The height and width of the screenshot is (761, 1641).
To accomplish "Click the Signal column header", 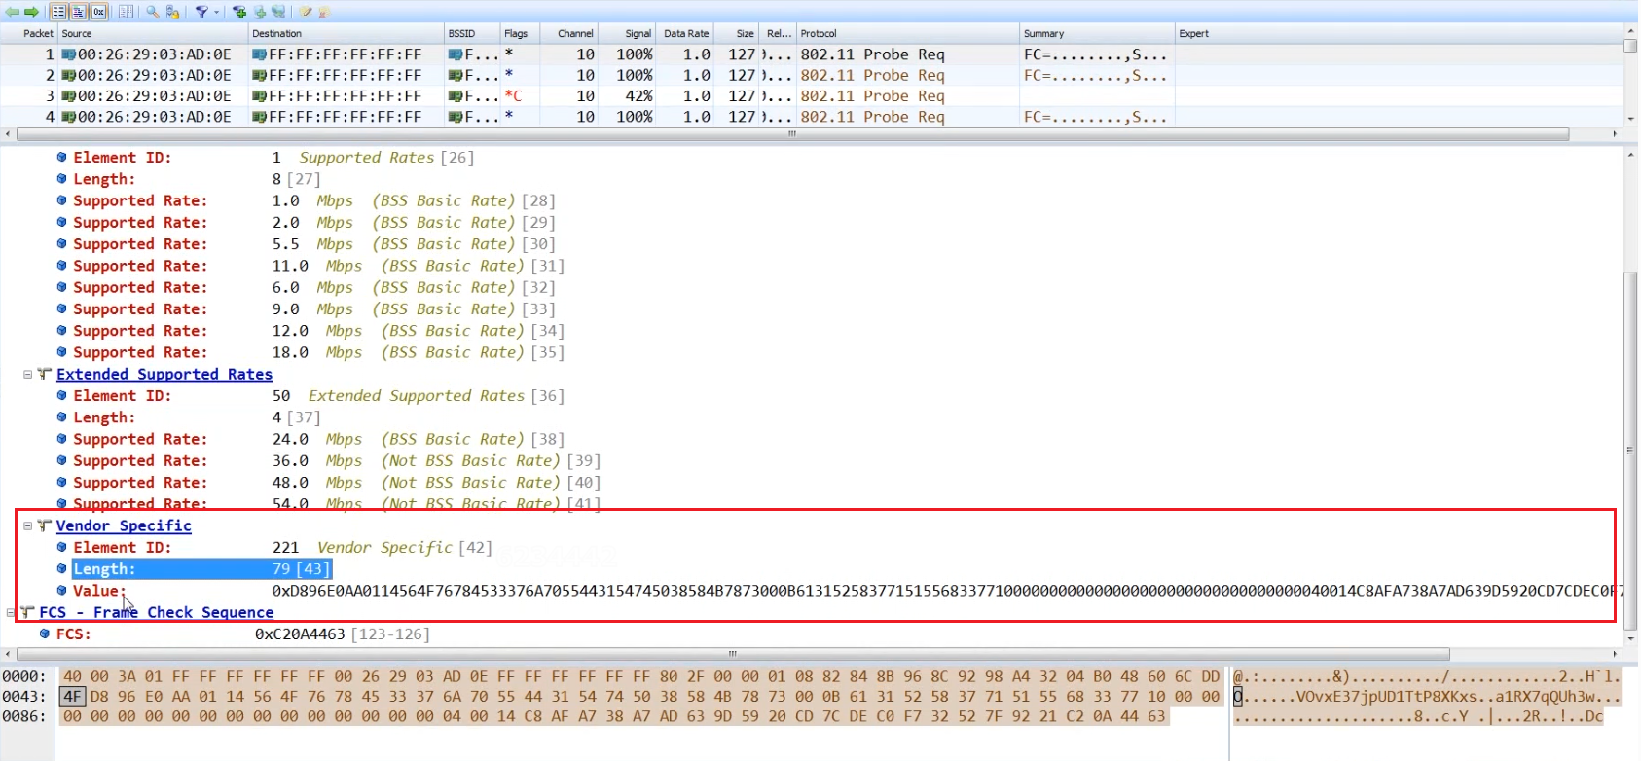I will 638,33.
